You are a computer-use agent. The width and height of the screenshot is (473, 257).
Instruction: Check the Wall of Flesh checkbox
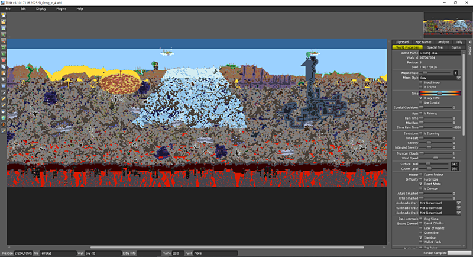[421, 242]
